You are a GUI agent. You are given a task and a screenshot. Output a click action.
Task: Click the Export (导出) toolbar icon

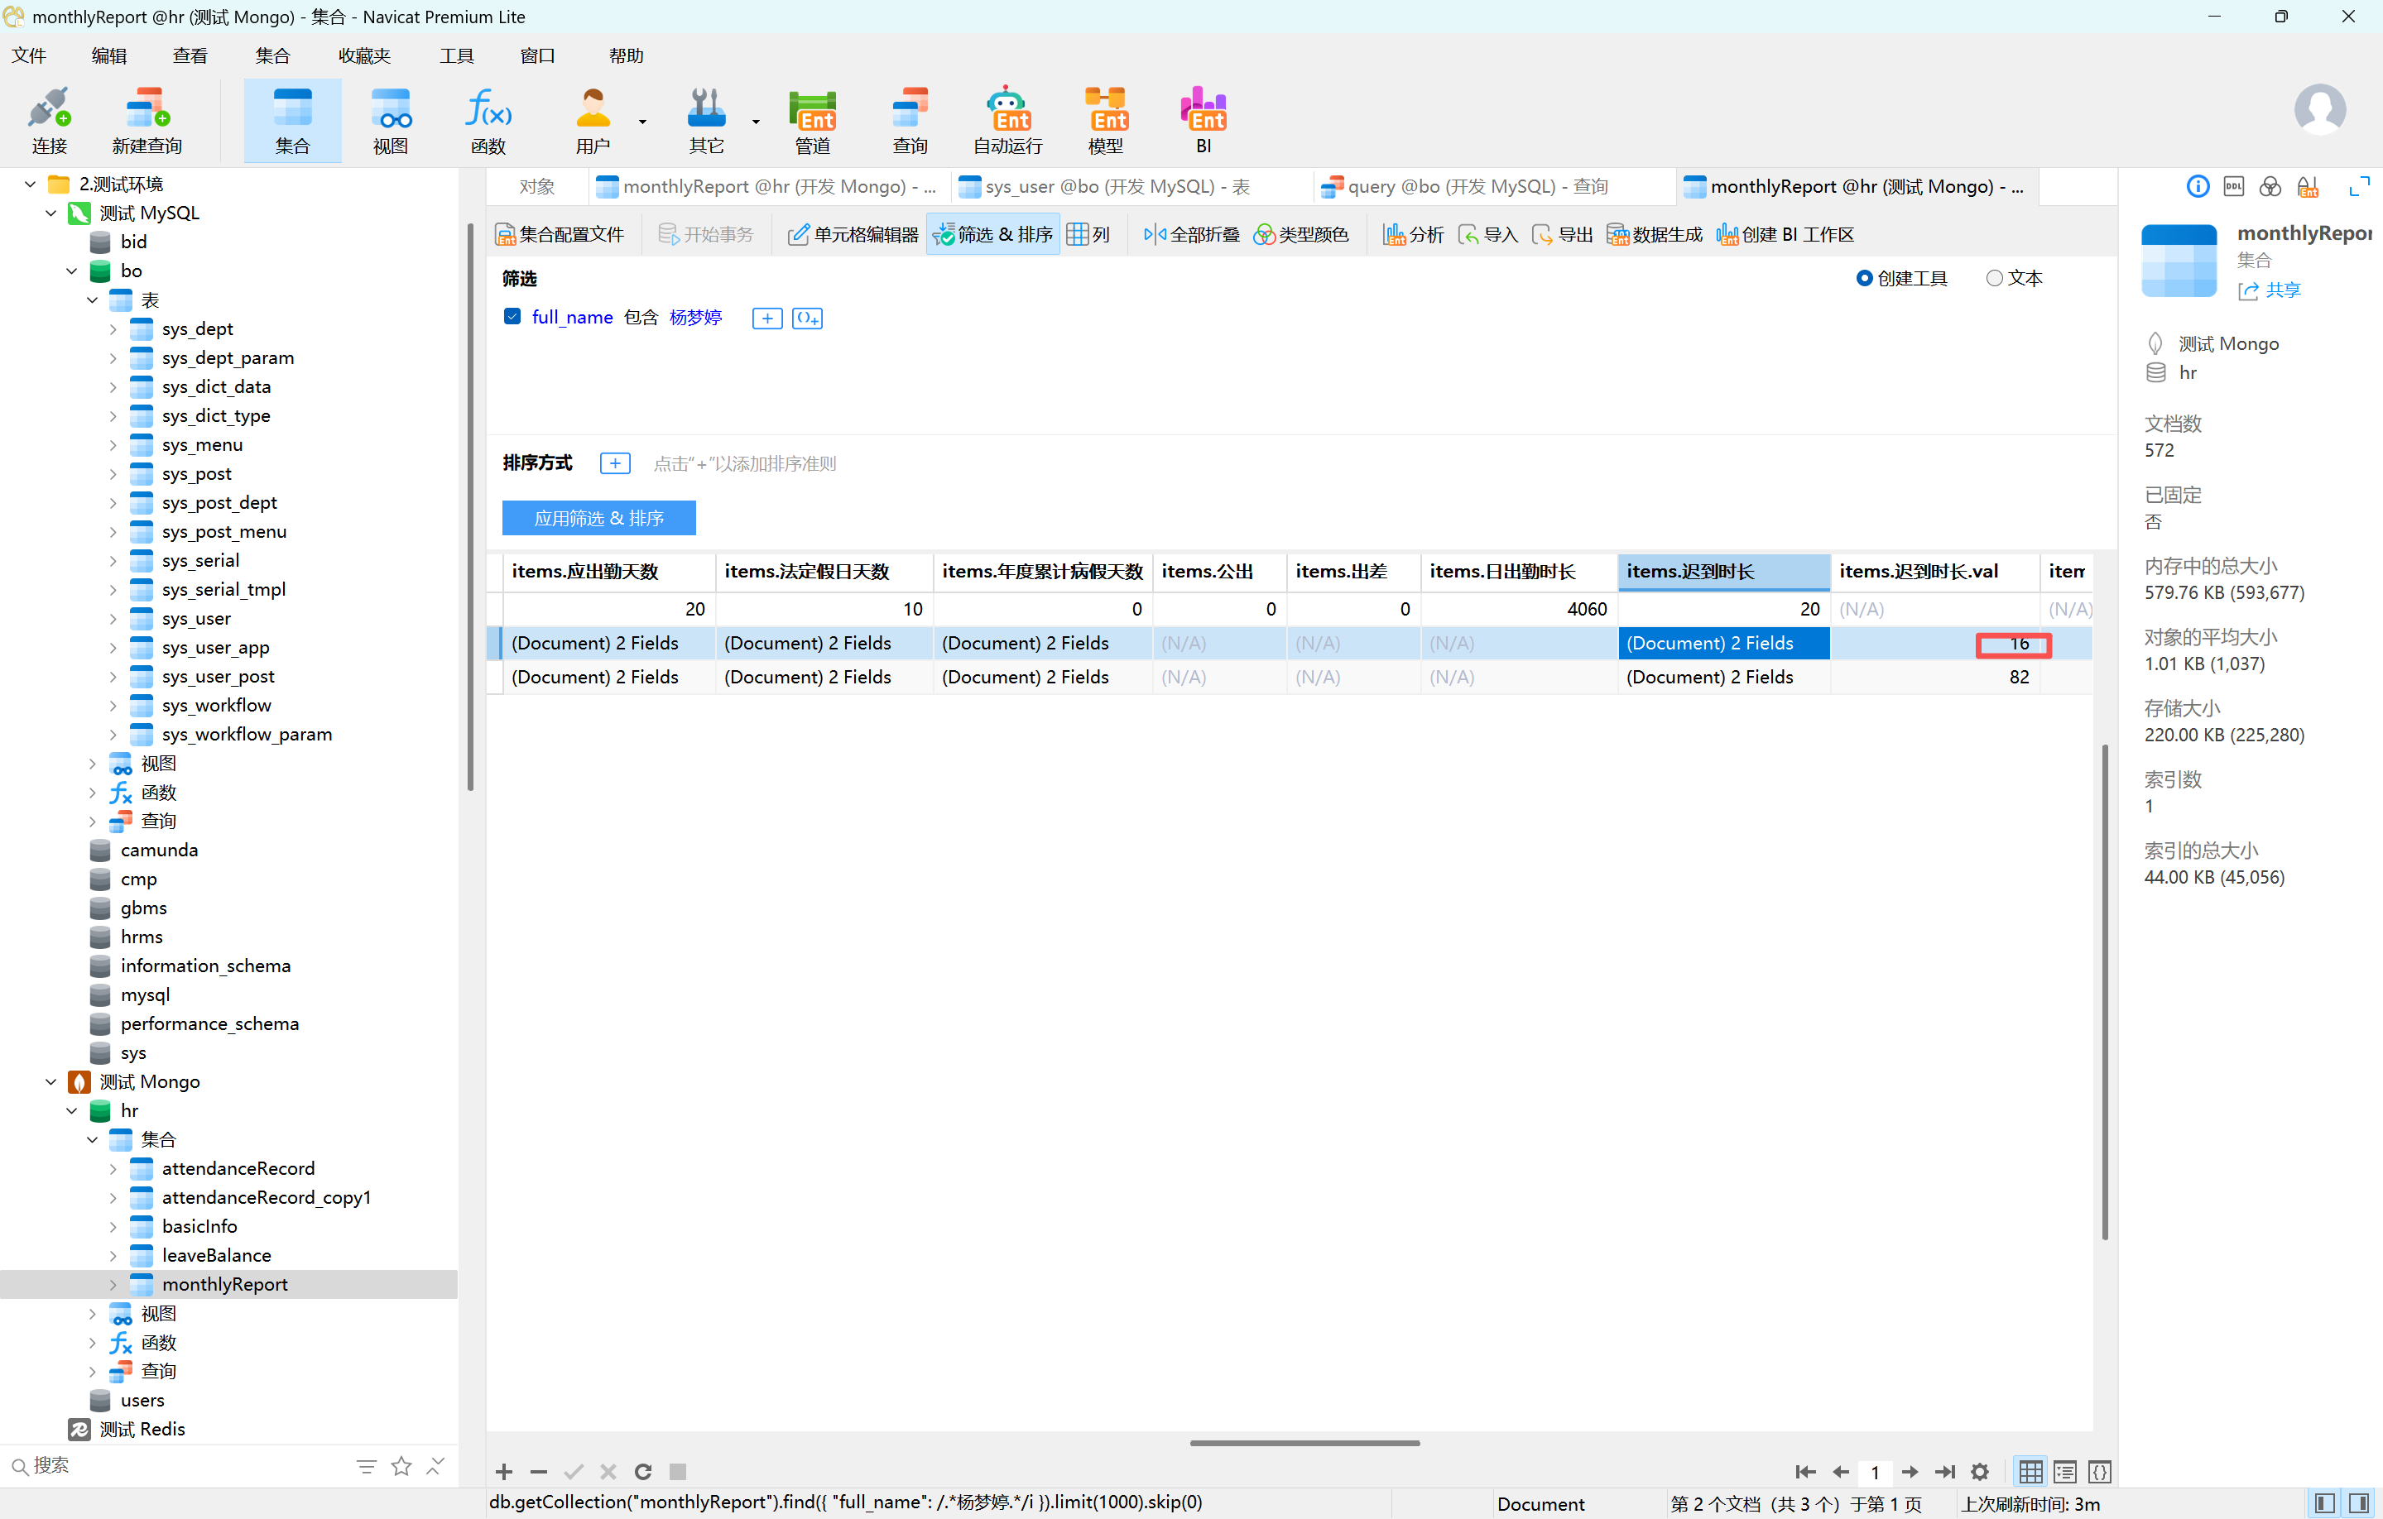point(1562,234)
